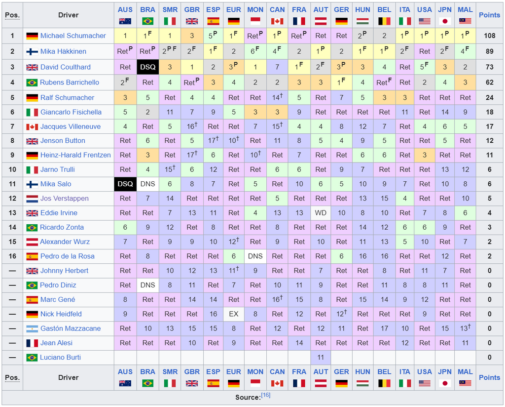
Task: Click the Finnish flag beside Mika Häkkinen
Action: click(x=32, y=51)
